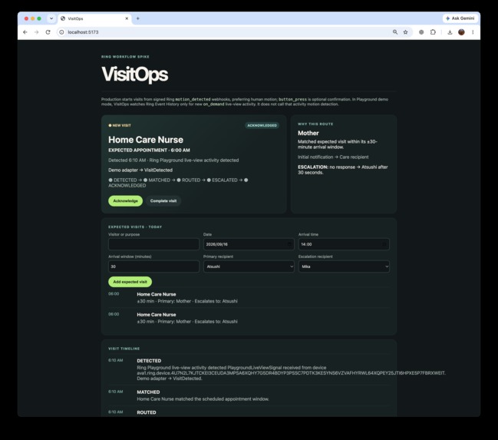
Task: Open the time picker clock icon
Action: tap(384, 244)
